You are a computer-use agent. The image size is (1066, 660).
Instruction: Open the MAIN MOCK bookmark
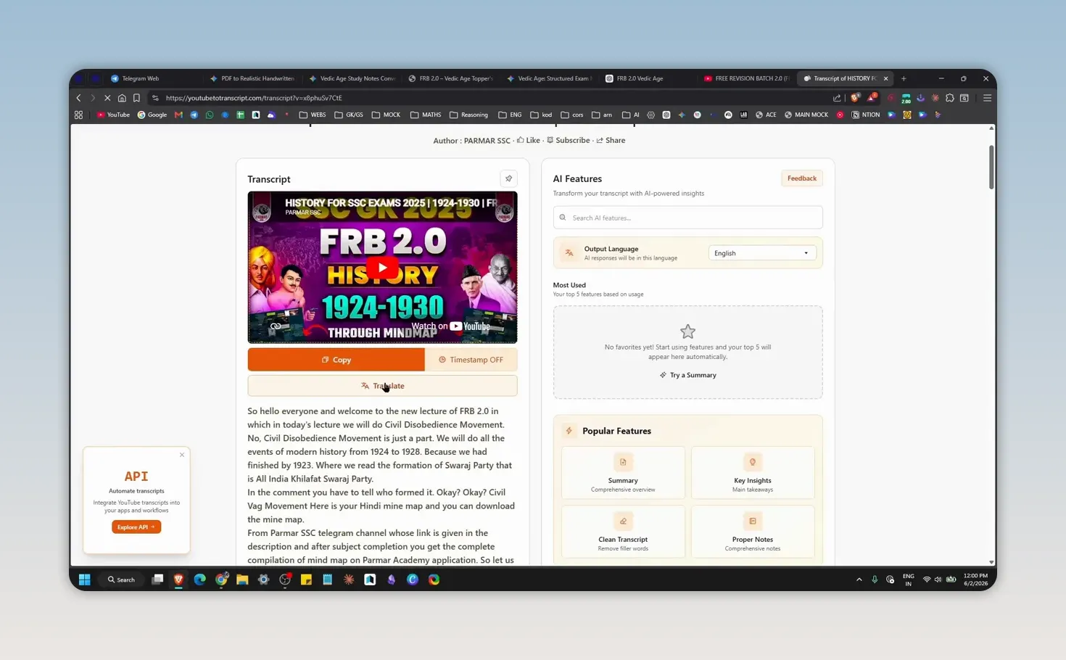tap(806, 115)
